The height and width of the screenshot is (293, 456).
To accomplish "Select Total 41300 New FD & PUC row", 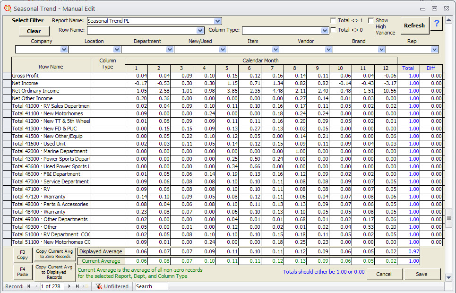I will tap(51, 129).
